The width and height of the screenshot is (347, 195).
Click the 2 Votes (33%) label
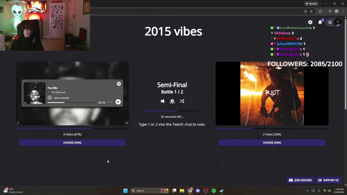[272, 134]
